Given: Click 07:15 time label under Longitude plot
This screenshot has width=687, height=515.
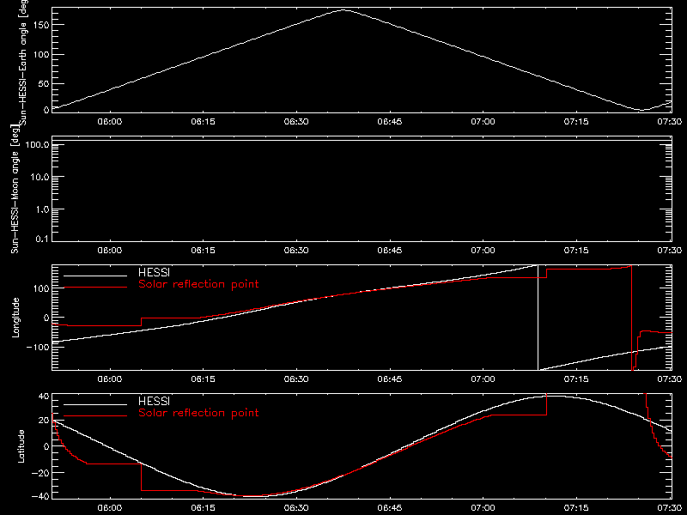Looking at the screenshot, I should 576,379.
